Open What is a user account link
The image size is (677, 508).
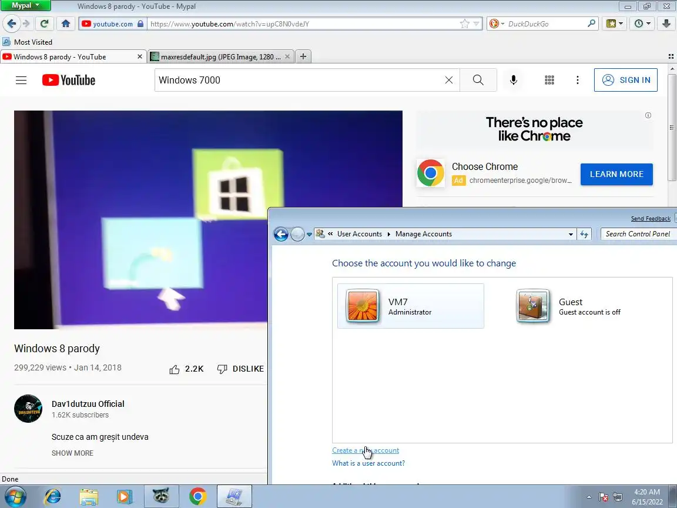click(x=368, y=463)
